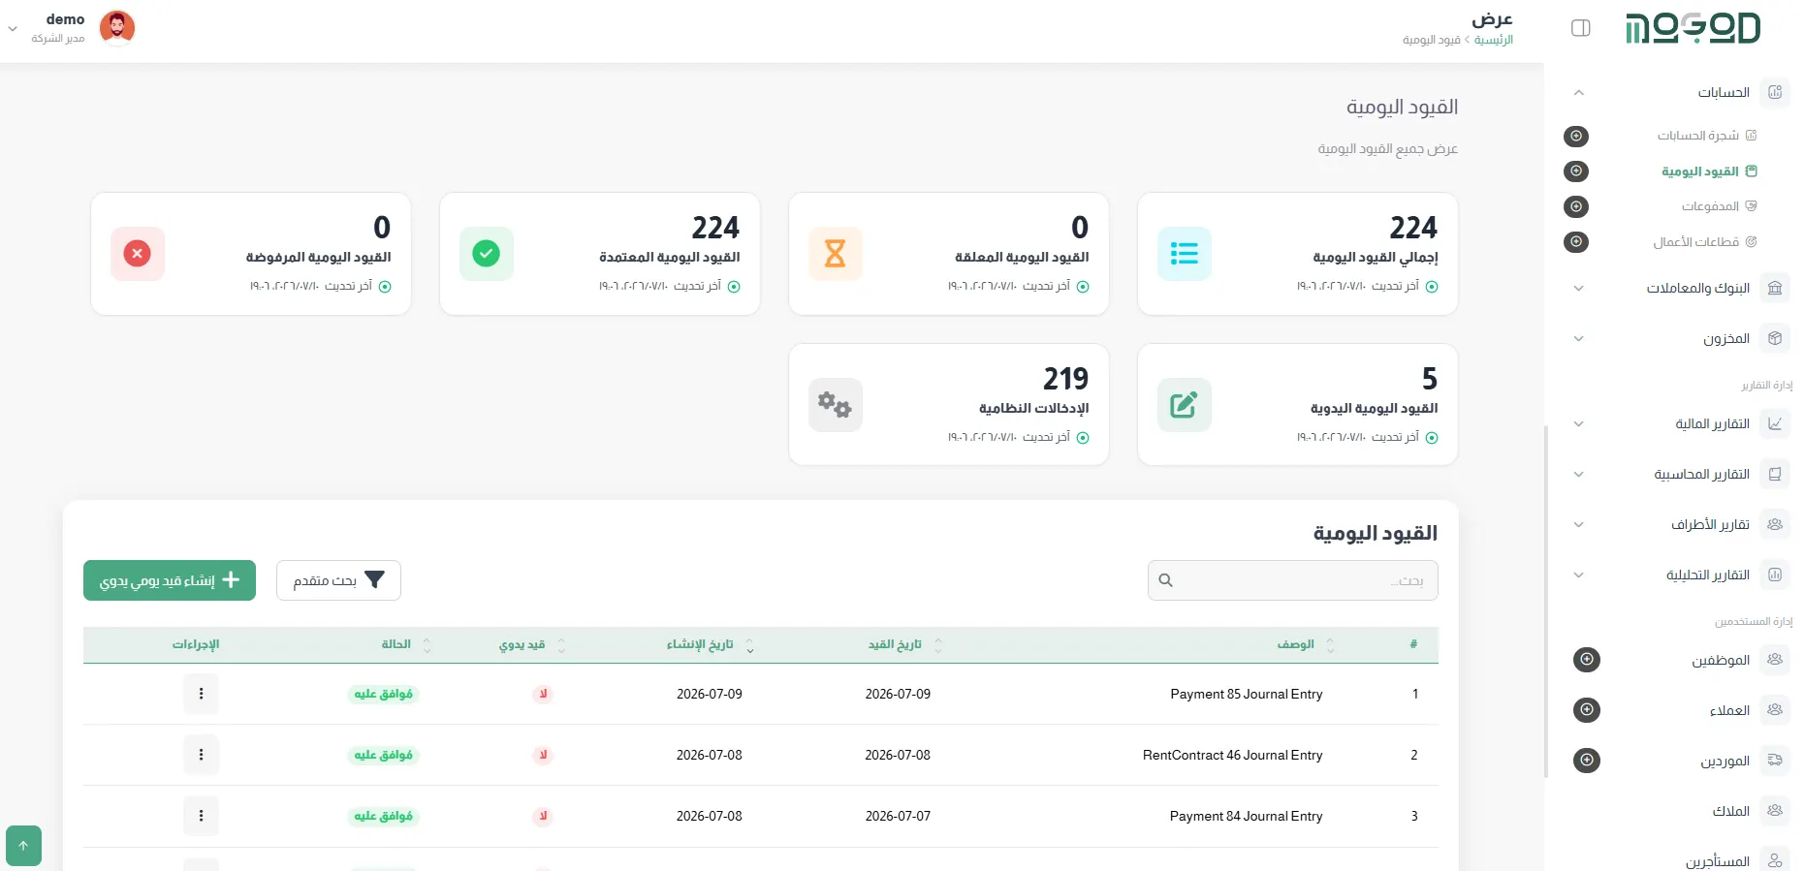Viewport: 1804px width, 871px height.
Task: Click the search field بحث
Action: [x=1293, y=580]
